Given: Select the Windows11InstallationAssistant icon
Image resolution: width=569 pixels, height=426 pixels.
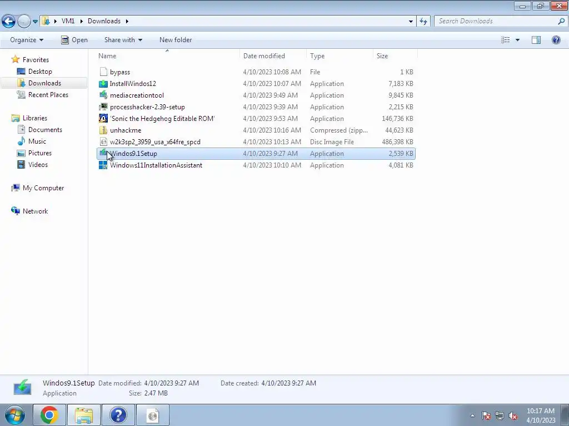Looking at the screenshot, I should coord(103,165).
